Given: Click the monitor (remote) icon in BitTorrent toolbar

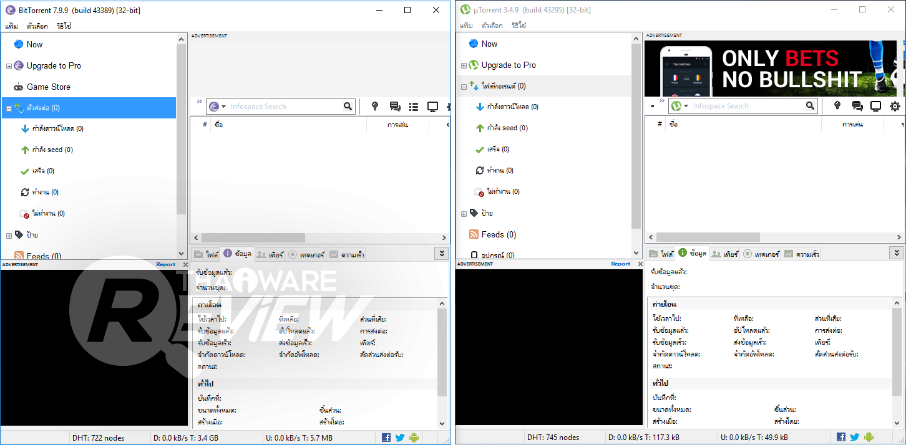Looking at the screenshot, I should (432, 107).
